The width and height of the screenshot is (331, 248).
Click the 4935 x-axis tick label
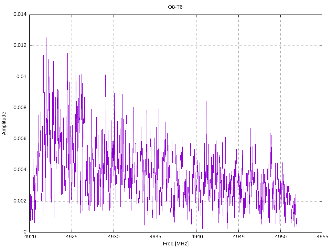[155, 237]
